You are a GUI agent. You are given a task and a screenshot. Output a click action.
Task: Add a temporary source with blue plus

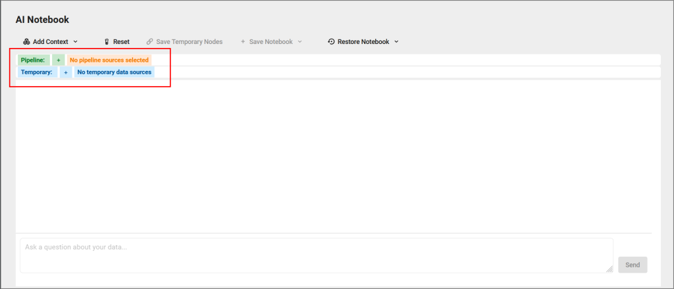point(66,72)
